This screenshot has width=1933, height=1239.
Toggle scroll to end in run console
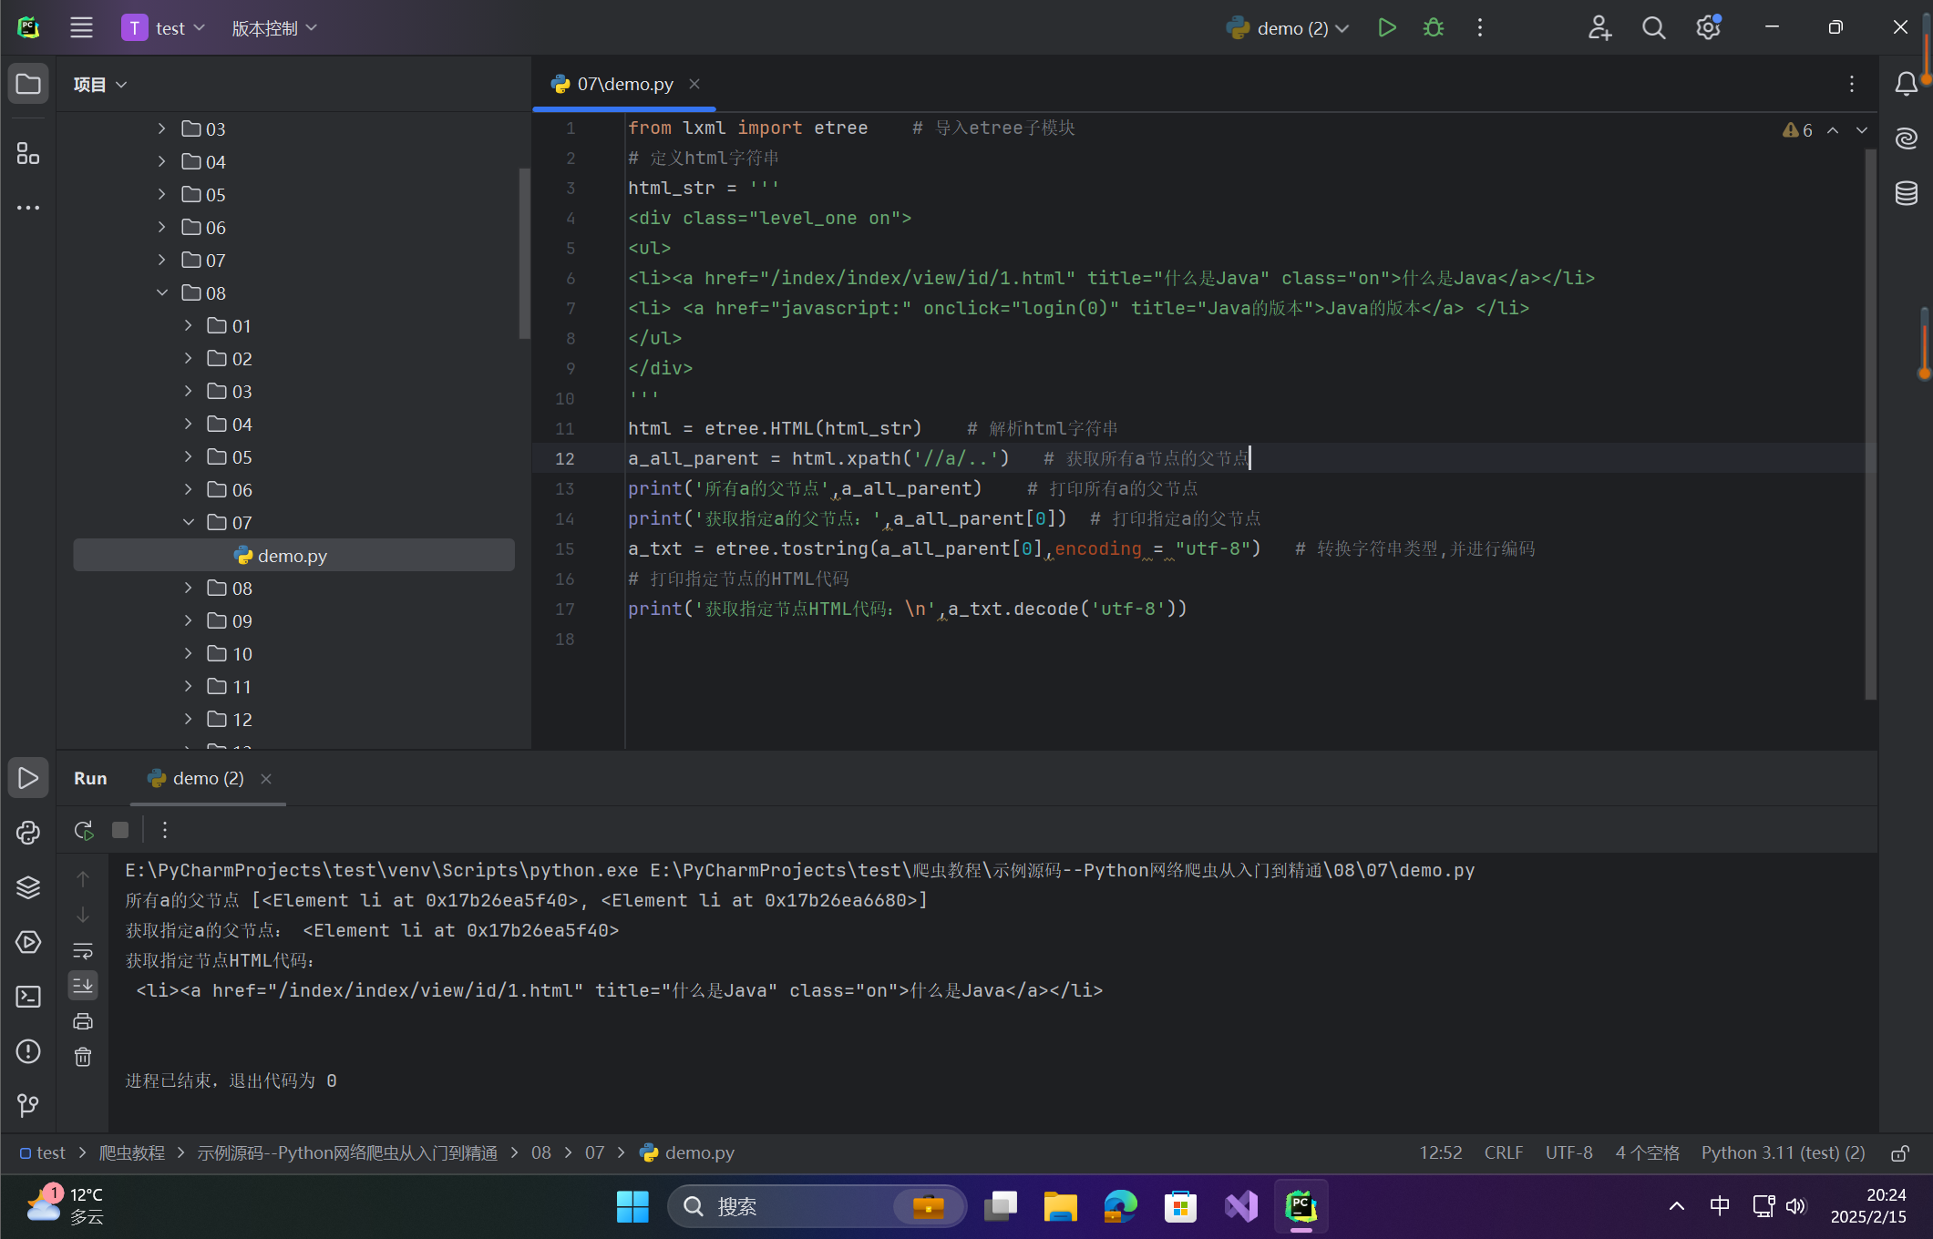[x=83, y=985]
